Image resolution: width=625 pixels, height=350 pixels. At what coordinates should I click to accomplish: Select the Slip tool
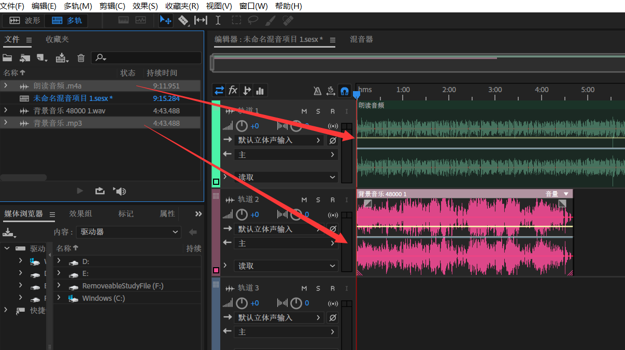(x=201, y=20)
